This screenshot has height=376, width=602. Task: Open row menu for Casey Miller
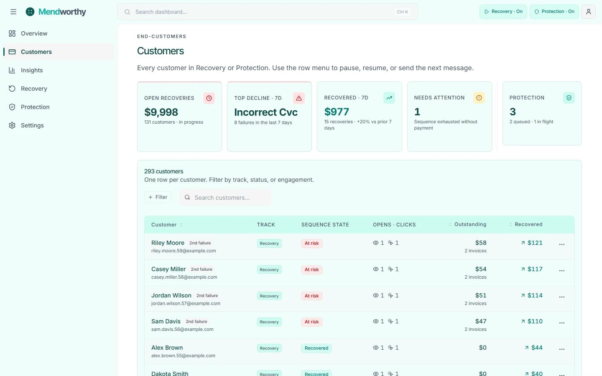pos(562,271)
